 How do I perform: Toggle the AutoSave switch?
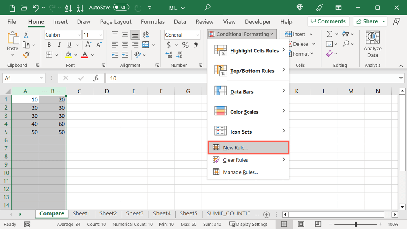[121, 8]
